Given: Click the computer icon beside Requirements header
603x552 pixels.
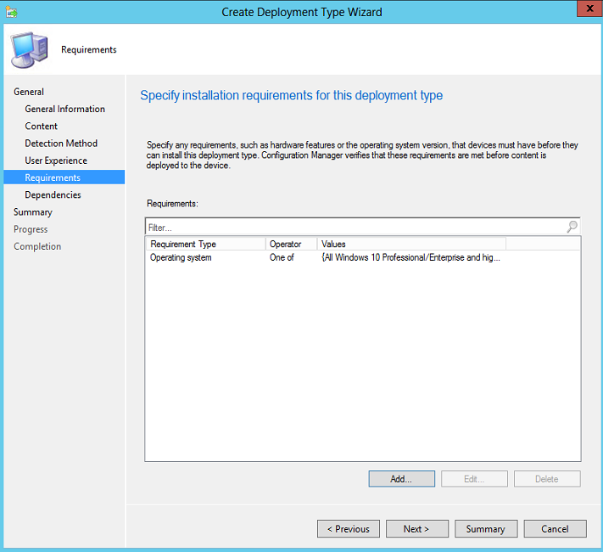Looking at the screenshot, I should pos(29,50).
